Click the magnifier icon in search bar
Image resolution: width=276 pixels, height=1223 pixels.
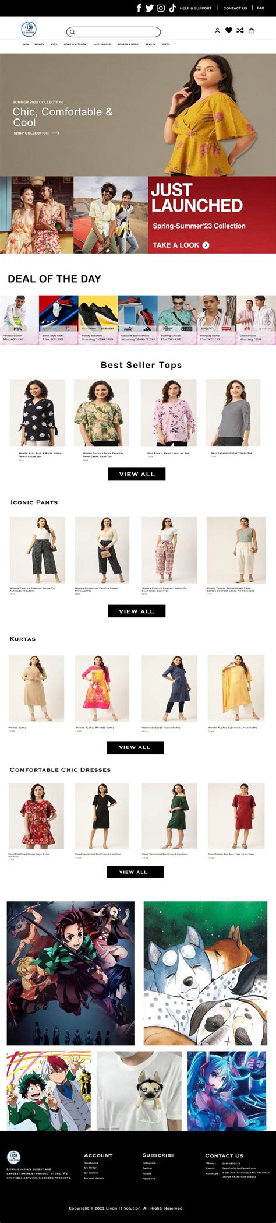click(x=73, y=32)
